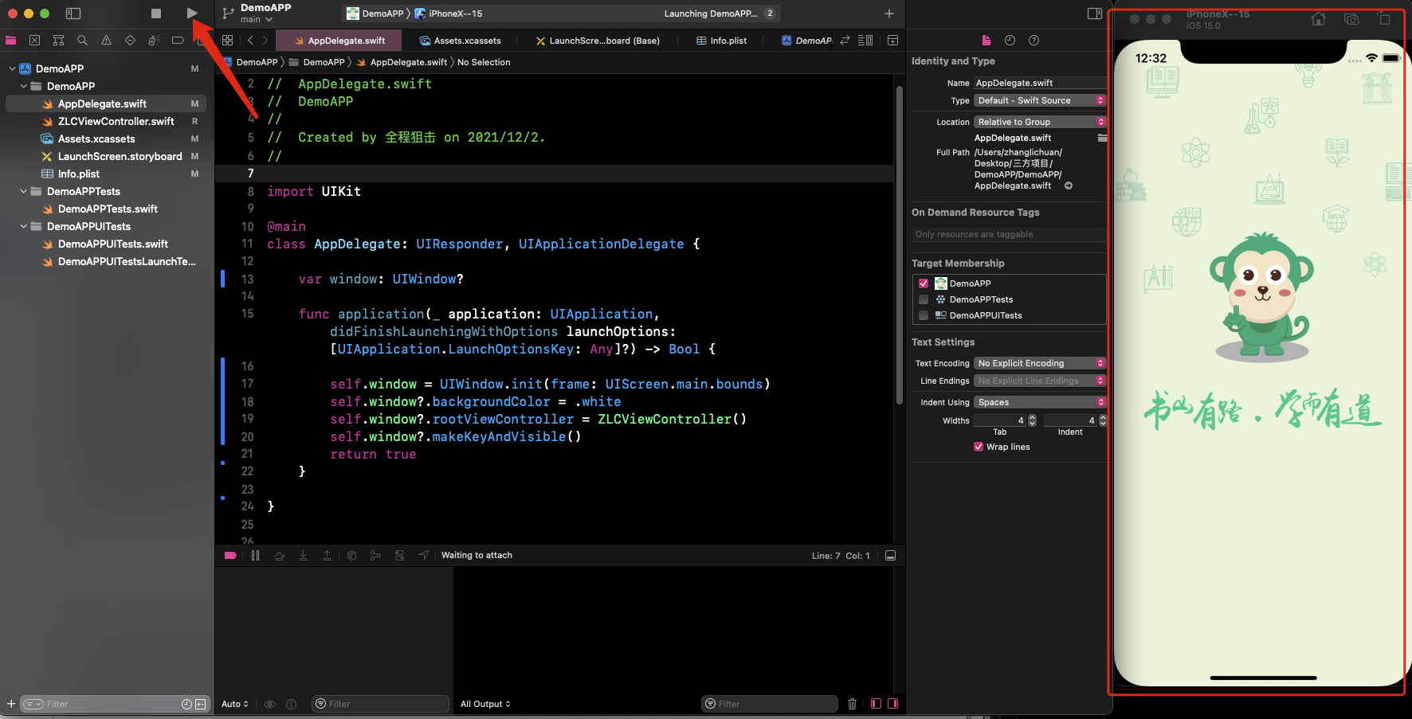Enable code review swap arrows

tap(845, 41)
